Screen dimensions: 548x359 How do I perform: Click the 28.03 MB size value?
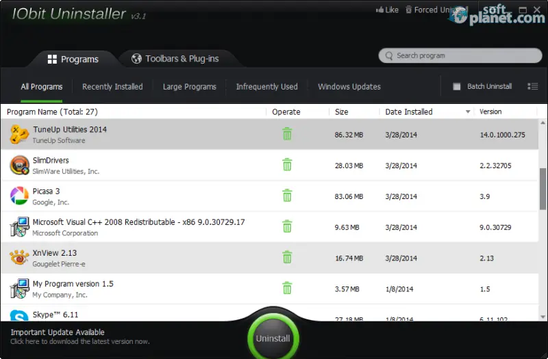point(349,165)
